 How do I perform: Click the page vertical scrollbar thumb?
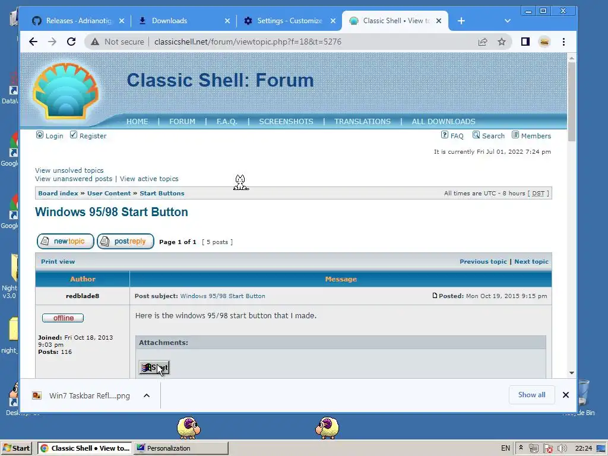tap(572, 102)
